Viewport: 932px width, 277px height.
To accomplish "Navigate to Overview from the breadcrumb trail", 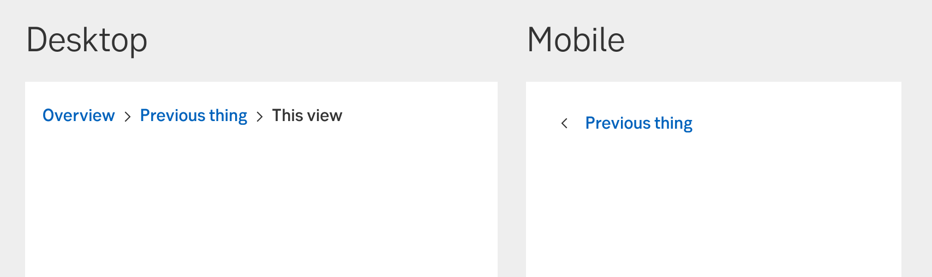I will coord(79,116).
